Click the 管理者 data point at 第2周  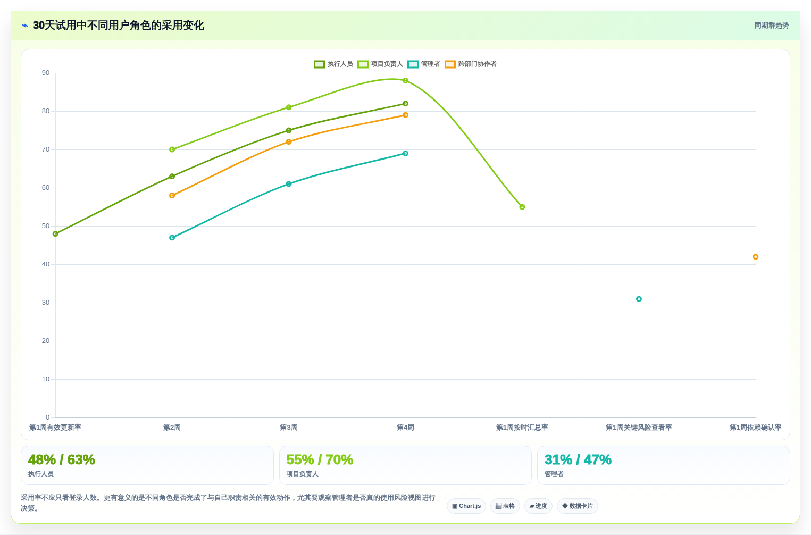pos(172,238)
